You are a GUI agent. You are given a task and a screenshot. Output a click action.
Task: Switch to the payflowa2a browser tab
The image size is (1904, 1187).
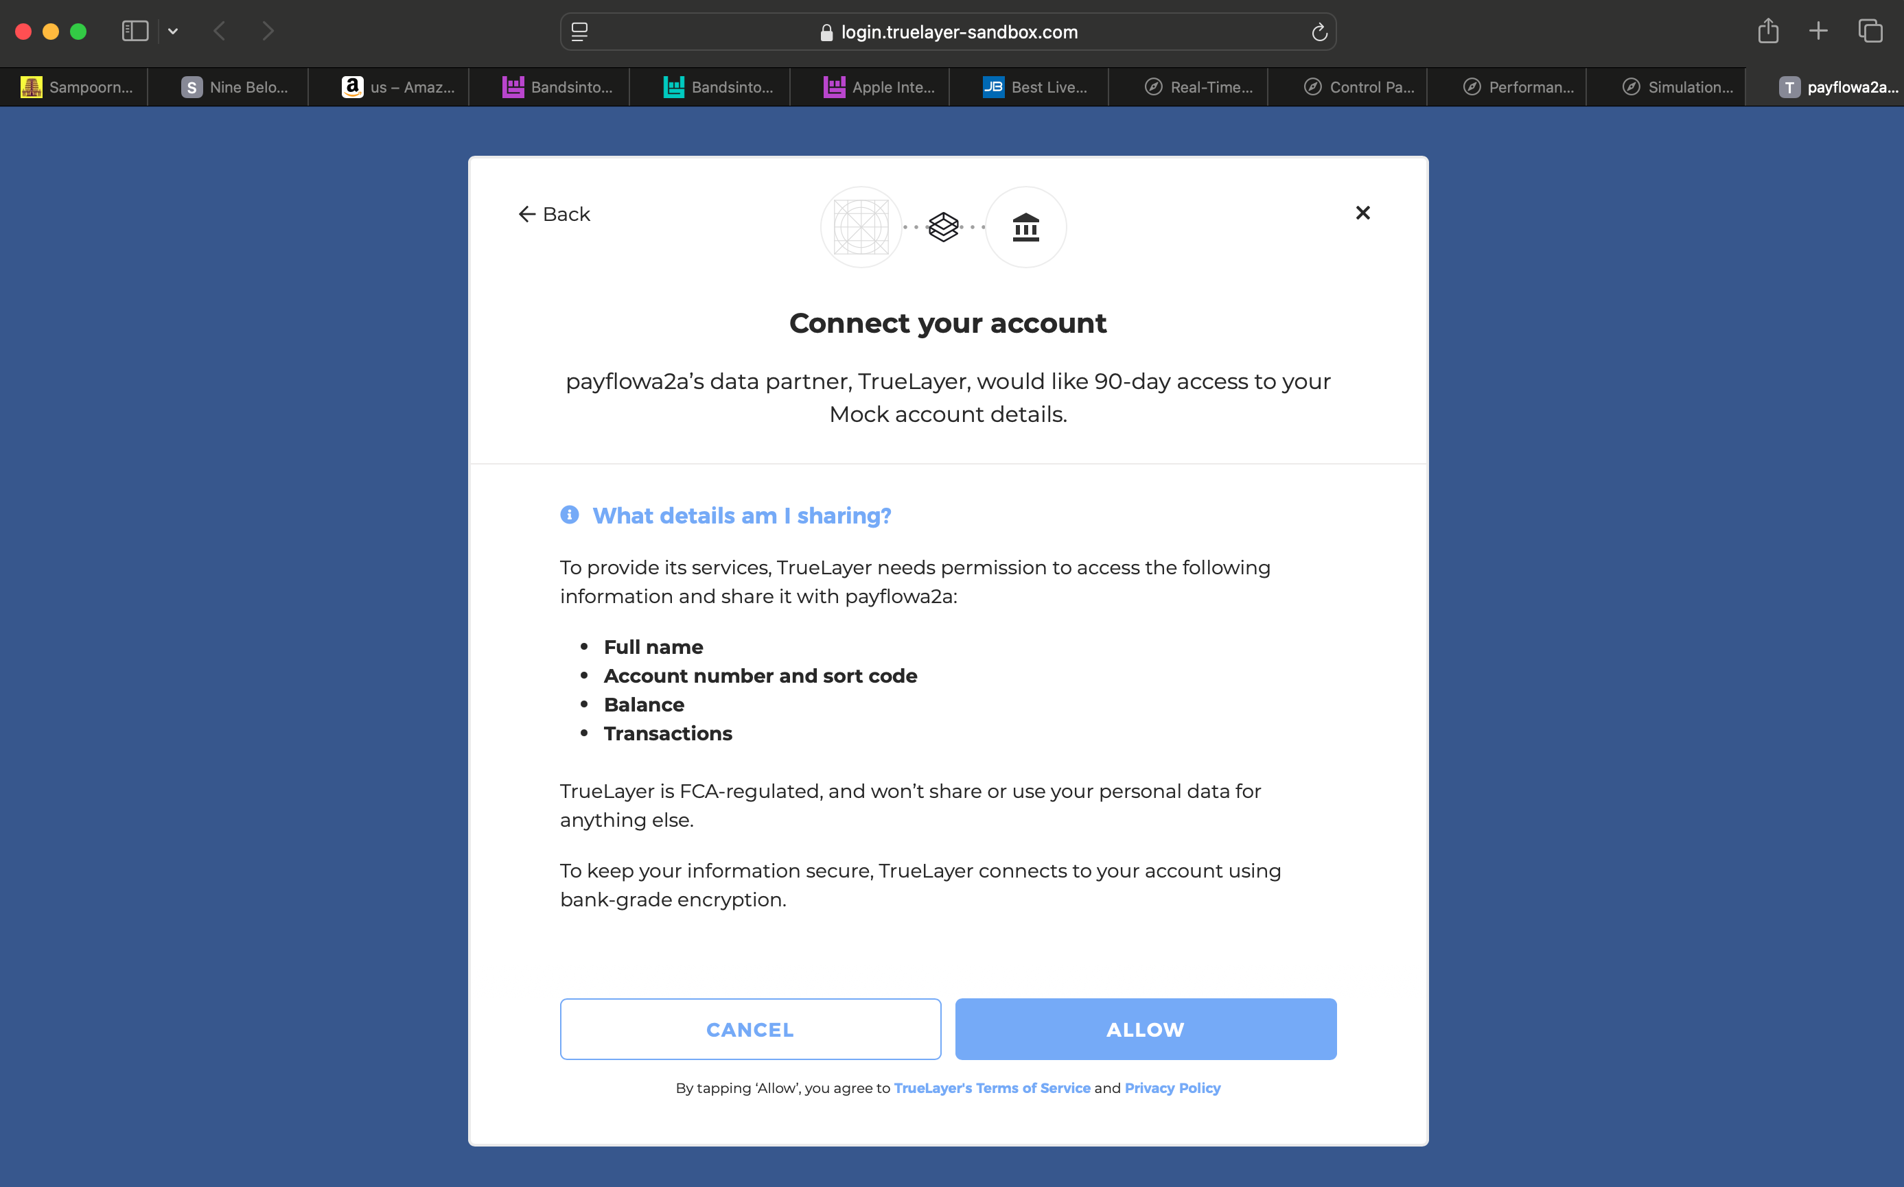1837,87
